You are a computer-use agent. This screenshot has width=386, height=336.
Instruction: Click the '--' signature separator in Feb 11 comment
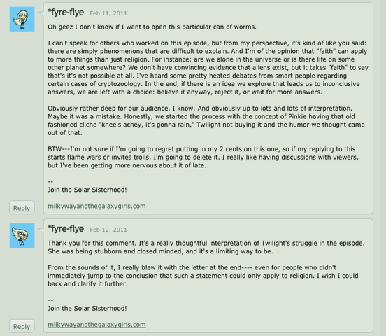[50, 182]
